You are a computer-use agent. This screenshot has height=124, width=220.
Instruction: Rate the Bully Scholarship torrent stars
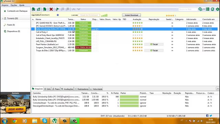pyautogui.click(x=137, y=29)
